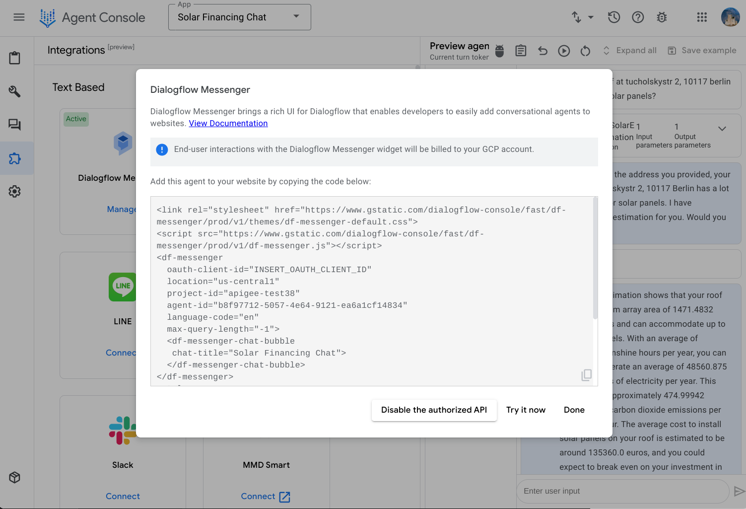Click the debug bug icon in preview panel

[500, 51]
